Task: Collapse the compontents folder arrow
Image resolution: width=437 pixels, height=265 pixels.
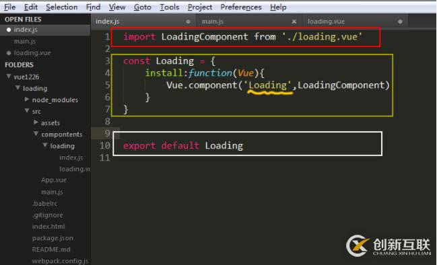Action: click(36, 134)
